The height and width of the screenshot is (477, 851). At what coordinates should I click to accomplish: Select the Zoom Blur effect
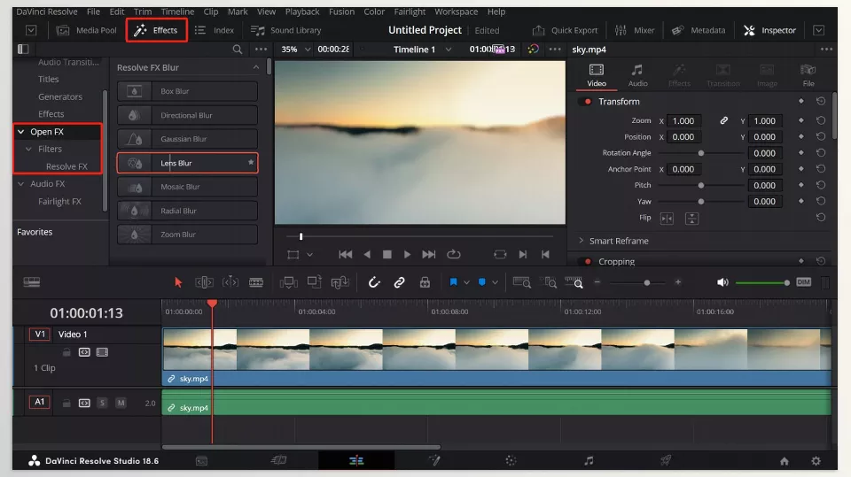point(187,235)
